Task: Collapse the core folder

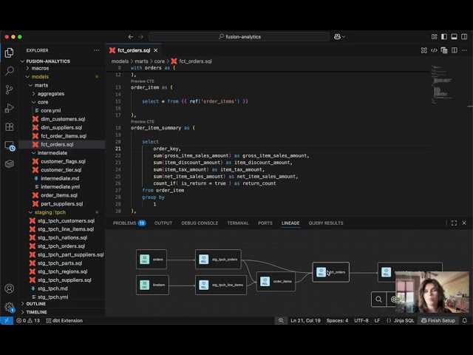Action: click(43, 102)
